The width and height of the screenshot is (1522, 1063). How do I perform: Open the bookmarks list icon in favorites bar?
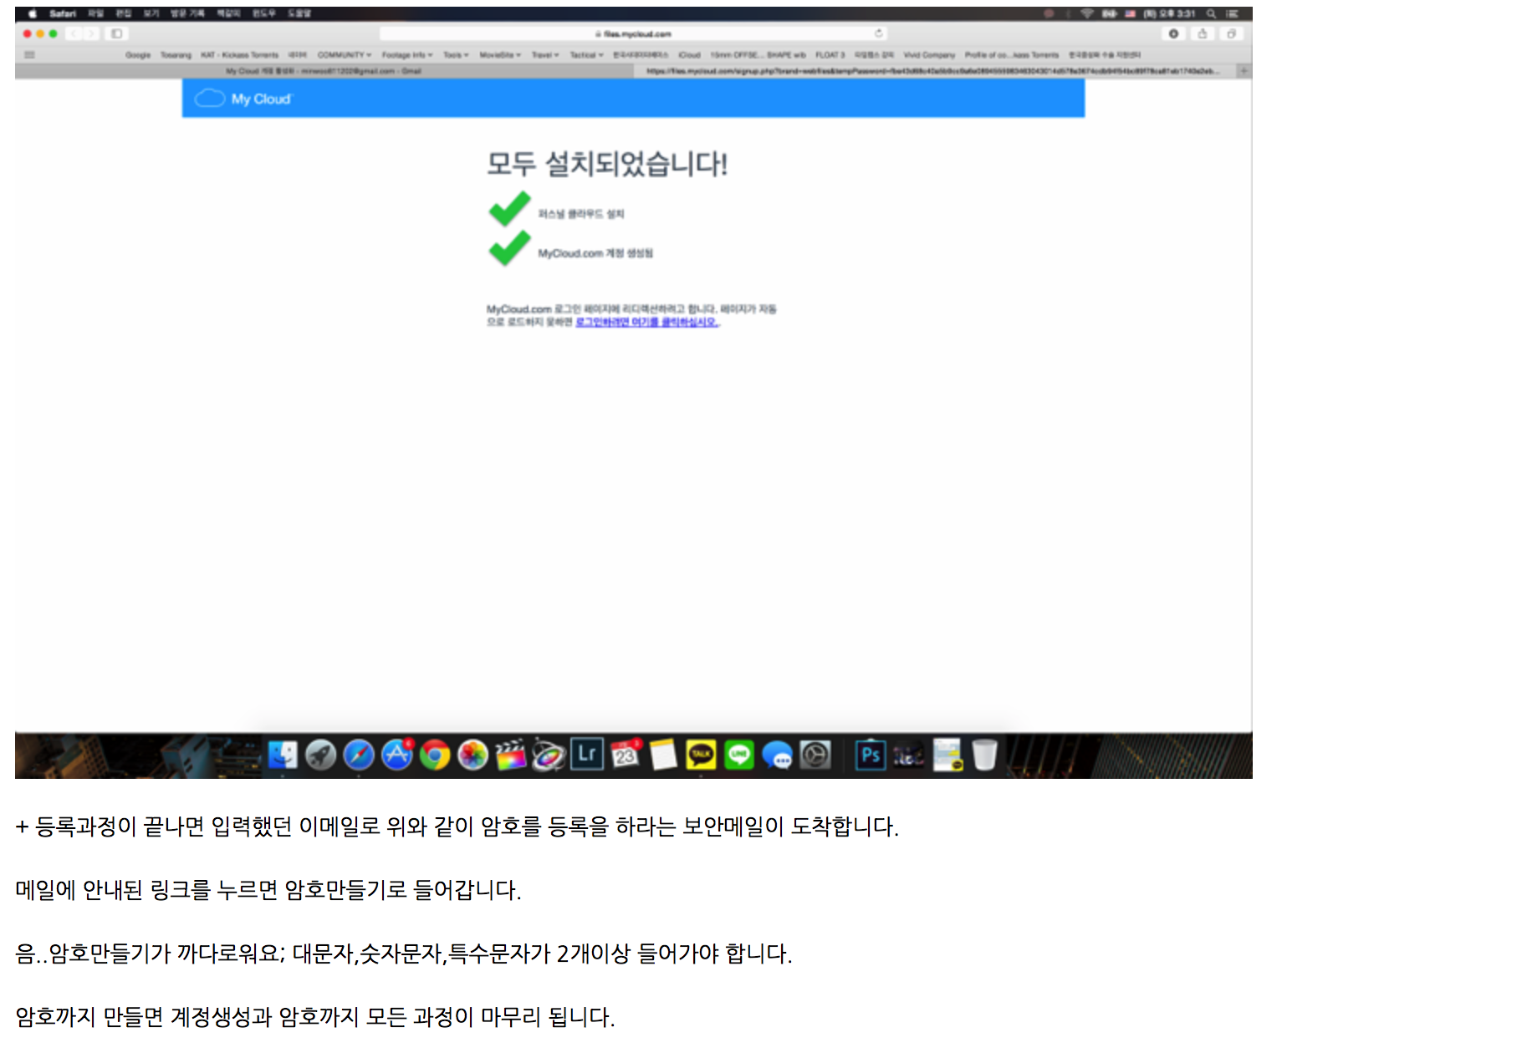[30, 55]
